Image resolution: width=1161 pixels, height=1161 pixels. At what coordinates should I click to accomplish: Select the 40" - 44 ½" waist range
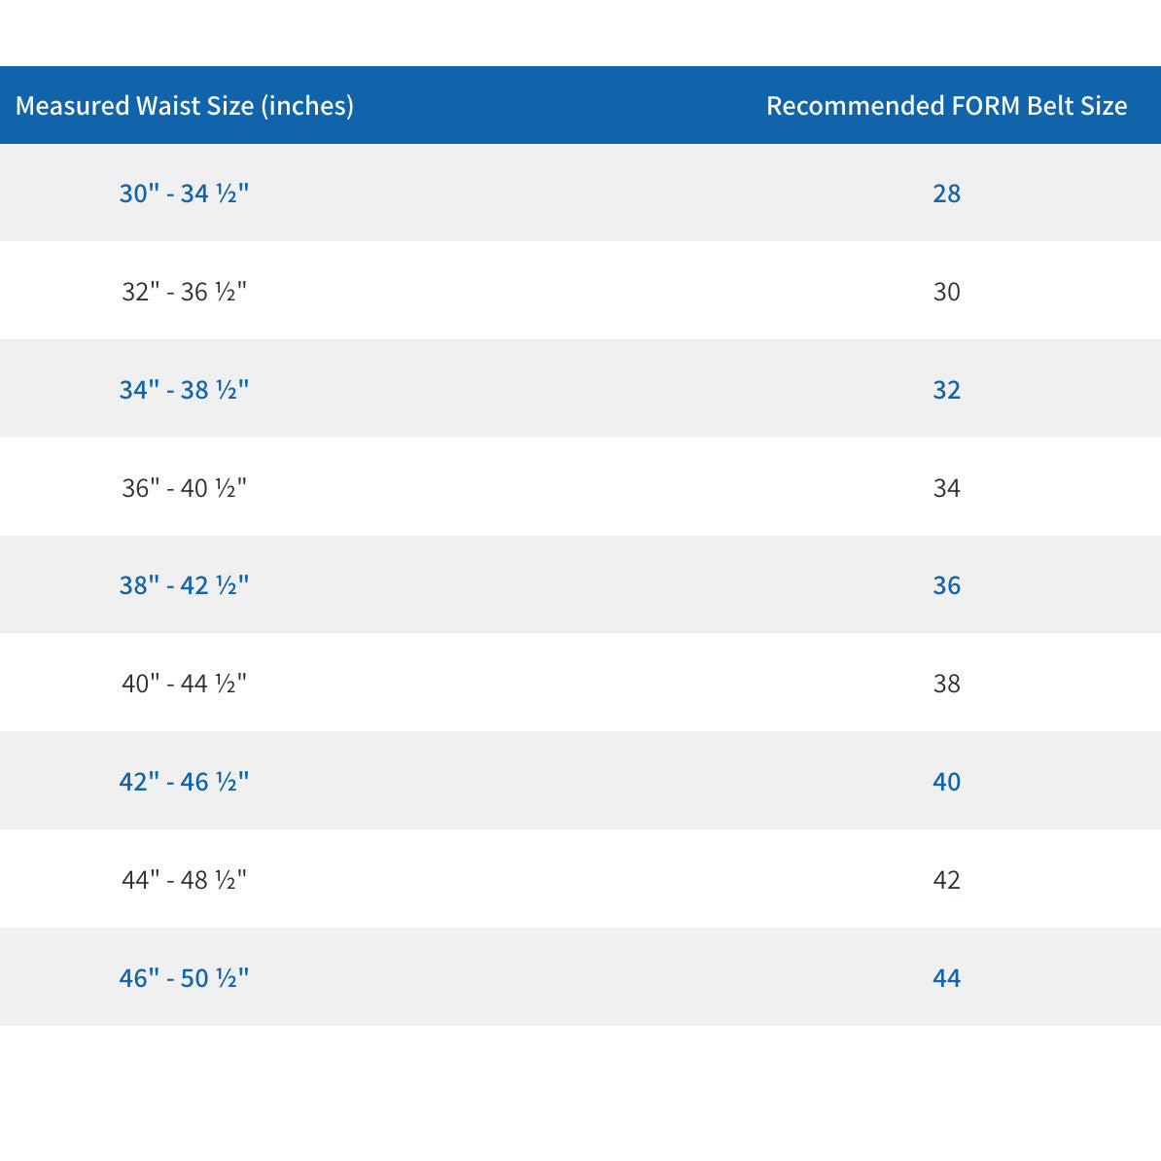click(185, 684)
